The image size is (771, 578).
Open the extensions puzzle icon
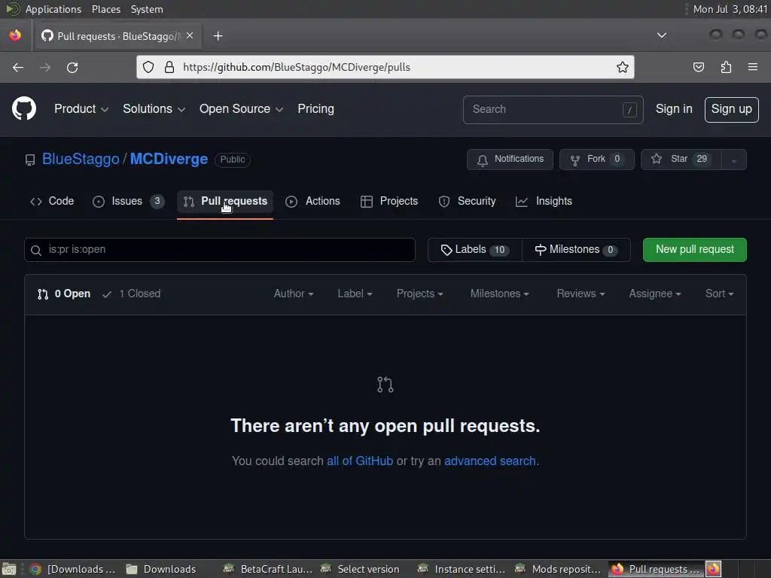726,67
